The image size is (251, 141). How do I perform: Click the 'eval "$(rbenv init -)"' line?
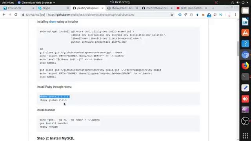[x=71, y=59]
